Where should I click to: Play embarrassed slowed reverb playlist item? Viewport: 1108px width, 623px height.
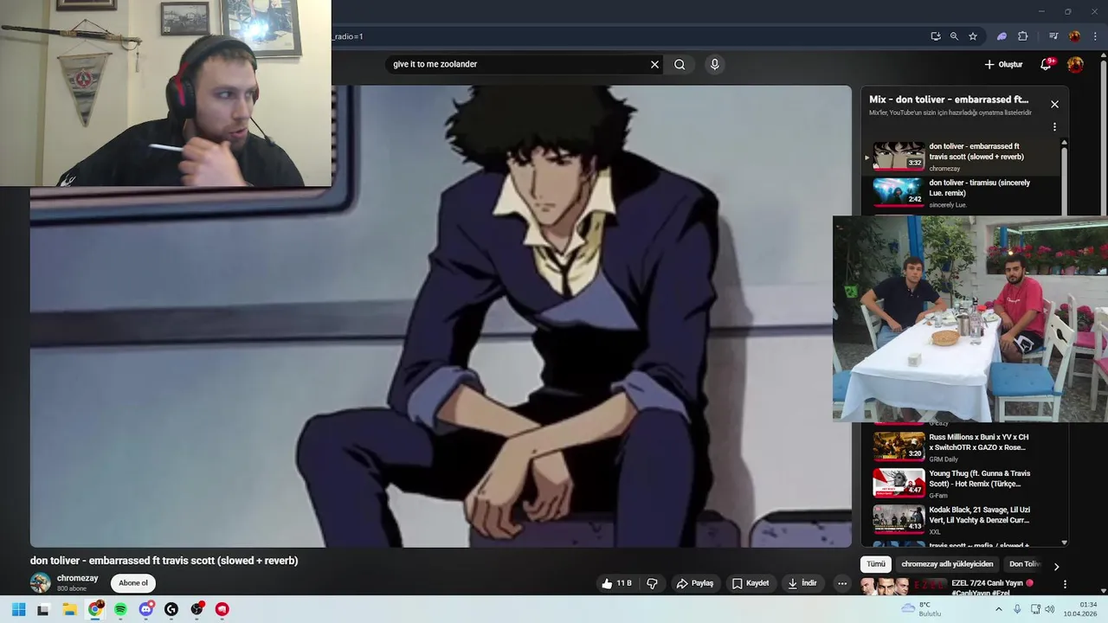coord(961,157)
